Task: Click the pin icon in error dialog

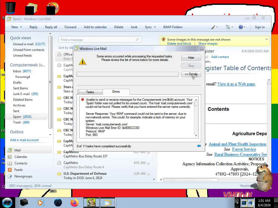Action: click(x=198, y=146)
